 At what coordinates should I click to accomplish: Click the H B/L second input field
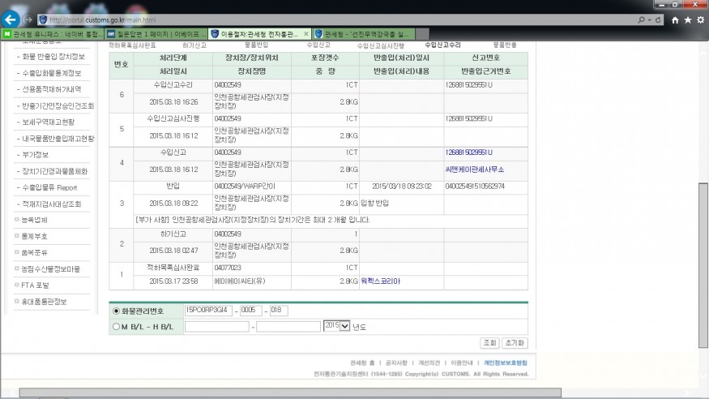pyautogui.click(x=288, y=327)
